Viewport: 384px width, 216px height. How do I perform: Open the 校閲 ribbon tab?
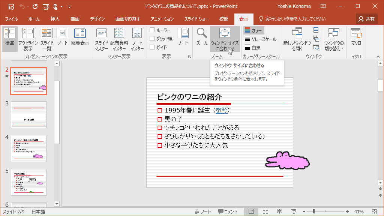[x=223, y=18]
